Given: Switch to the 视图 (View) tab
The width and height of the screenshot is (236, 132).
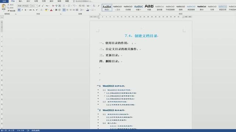Looking at the screenshot, I should pyautogui.click(x=67, y=1).
